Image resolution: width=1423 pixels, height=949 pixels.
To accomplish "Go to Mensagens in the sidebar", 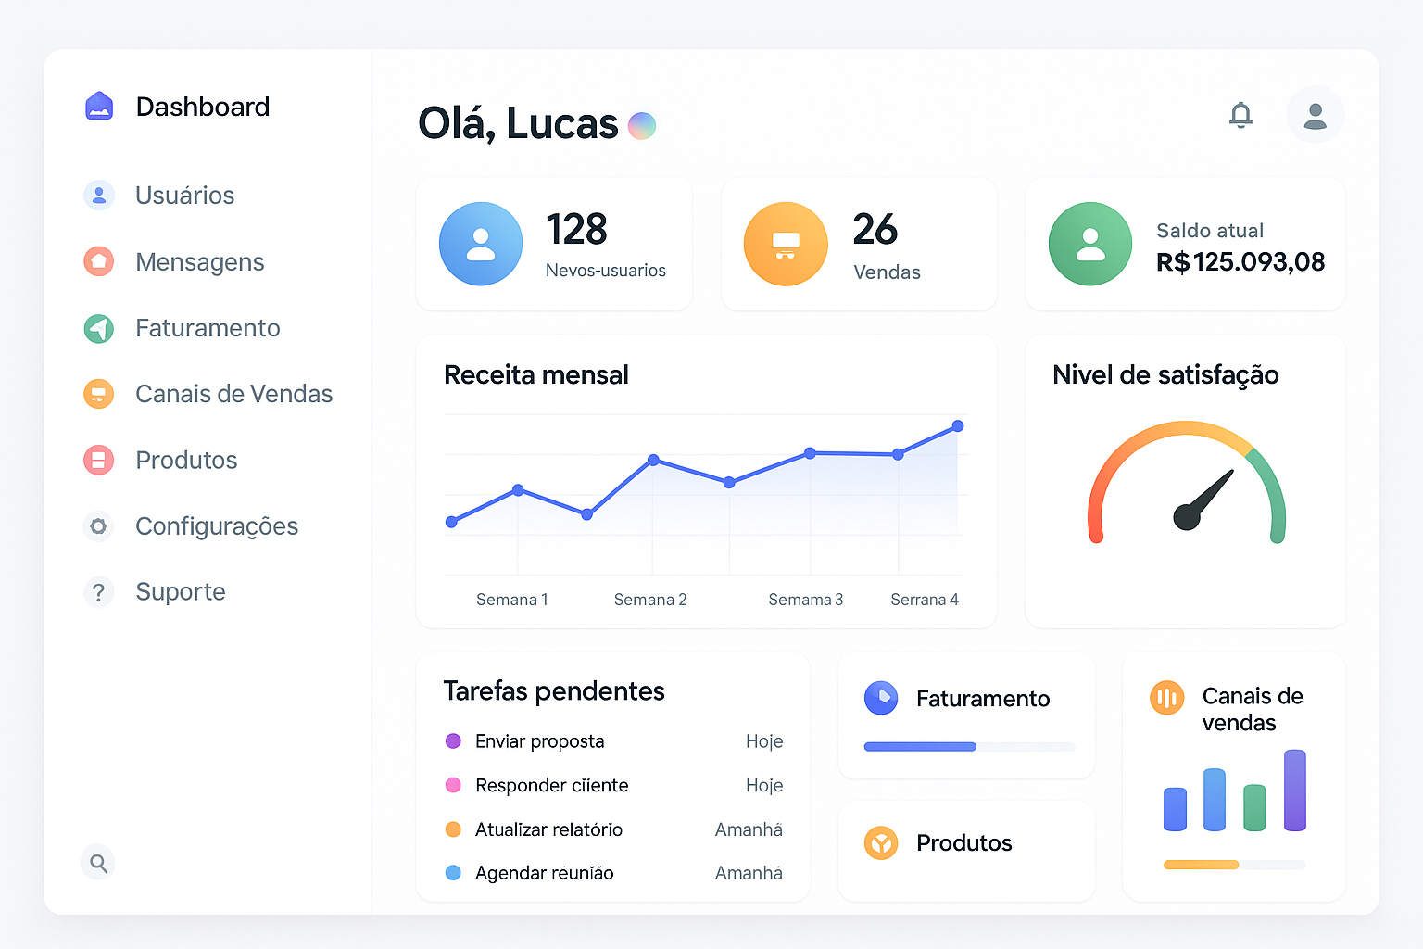I will tap(199, 262).
